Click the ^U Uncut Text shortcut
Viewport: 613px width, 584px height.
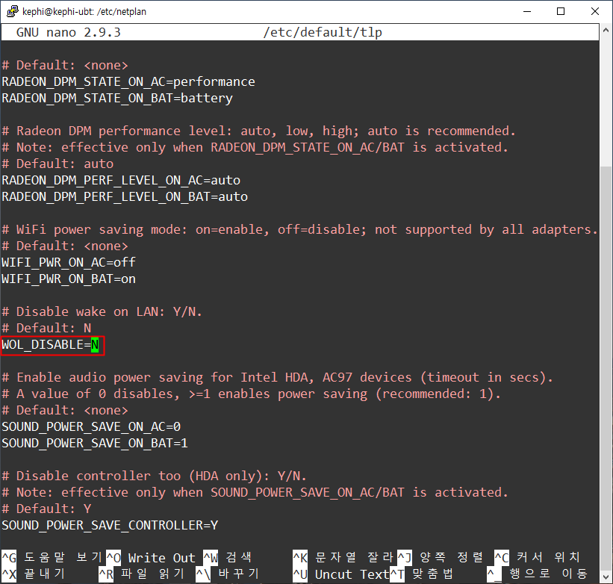(x=341, y=574)
